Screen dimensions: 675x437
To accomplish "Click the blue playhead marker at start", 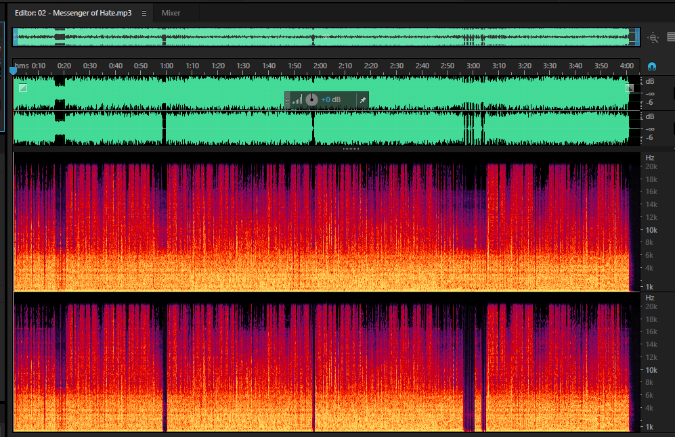I will [x=13, y=71].
